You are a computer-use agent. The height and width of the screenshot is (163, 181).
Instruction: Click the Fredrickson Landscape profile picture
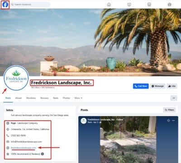16,78
